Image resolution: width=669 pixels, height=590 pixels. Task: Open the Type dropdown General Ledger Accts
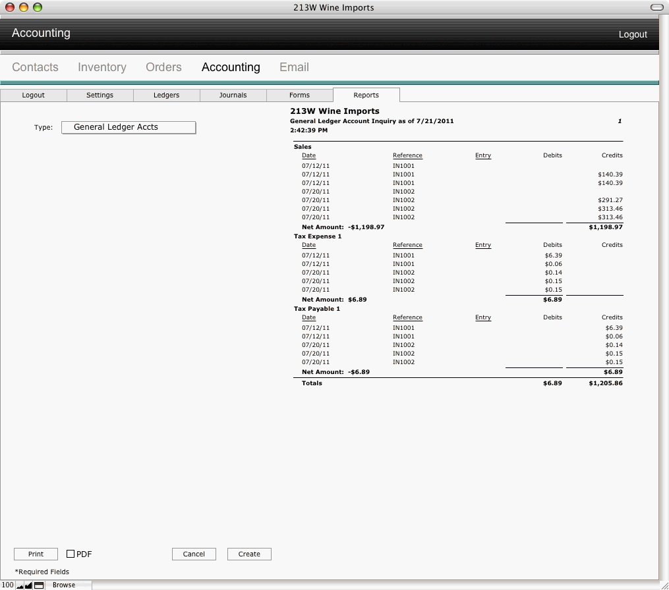pos(129,127)
